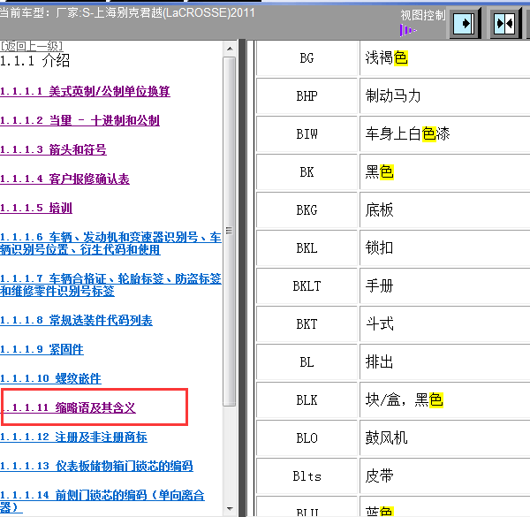Click the 鼓风机 definition cell

[444, 438]
